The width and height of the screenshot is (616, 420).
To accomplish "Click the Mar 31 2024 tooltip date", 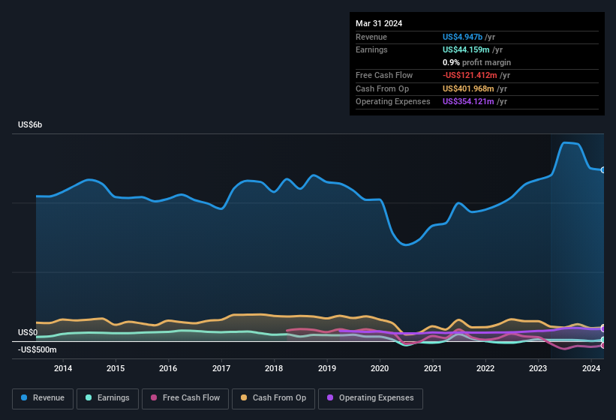I will coord(379,23).
